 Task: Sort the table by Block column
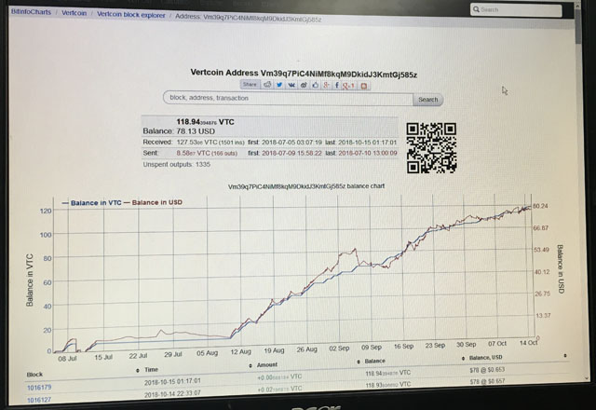tap(34, 375)
